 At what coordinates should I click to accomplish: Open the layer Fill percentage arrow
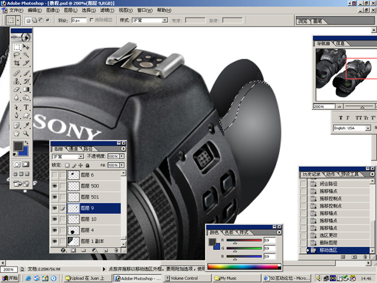pyautogui.click(x=122, y=165)
